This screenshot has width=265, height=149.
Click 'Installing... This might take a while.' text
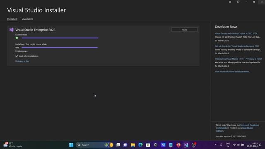(31, 44)
